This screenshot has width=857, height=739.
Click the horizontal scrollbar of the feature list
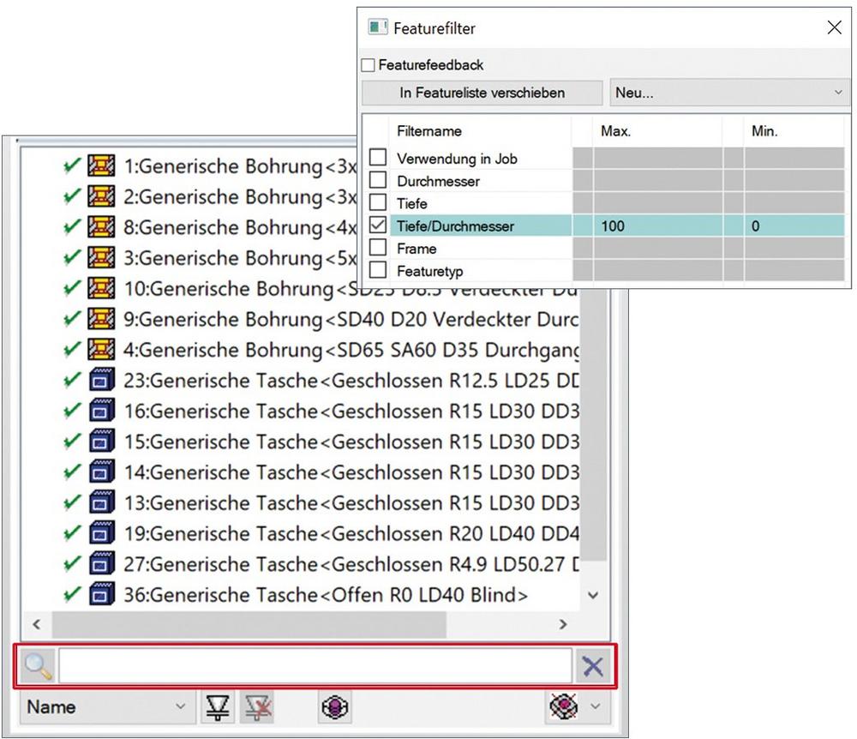pos(249,624)
